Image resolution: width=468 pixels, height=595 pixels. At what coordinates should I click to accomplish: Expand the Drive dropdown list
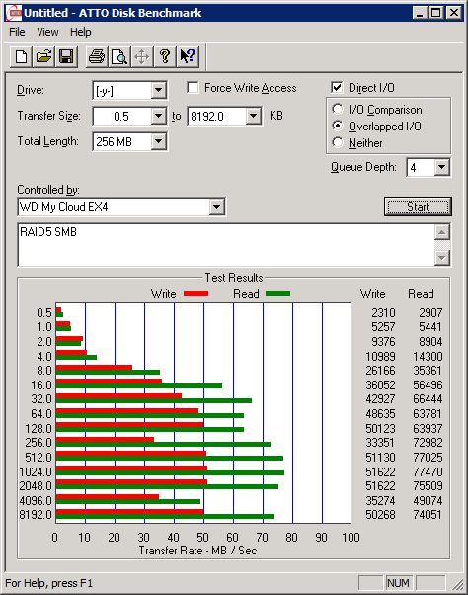pyautogui.click(x=158, y=91)
